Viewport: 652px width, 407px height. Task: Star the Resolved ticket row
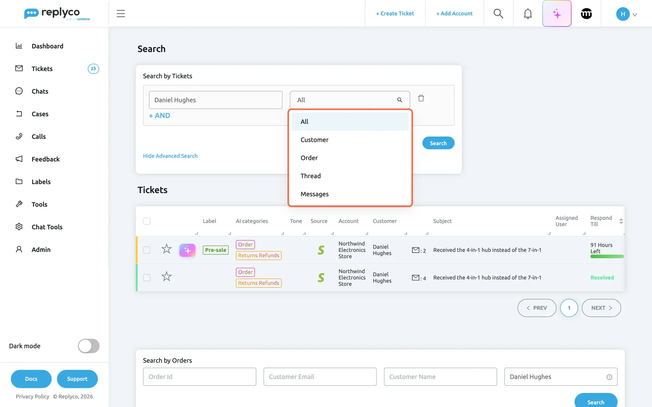pos(166,276)
